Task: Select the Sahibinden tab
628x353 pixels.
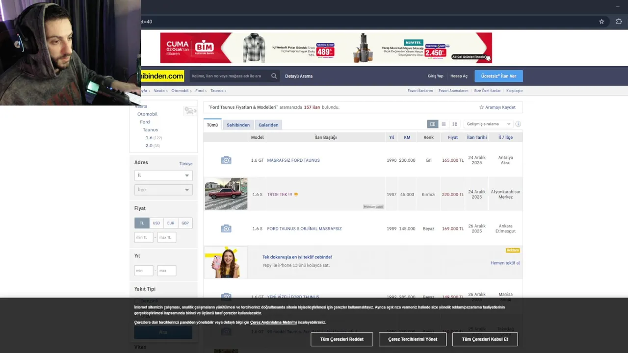Action: (238, 125)
